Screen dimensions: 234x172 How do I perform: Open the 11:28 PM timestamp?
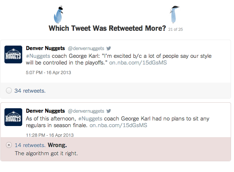(x=50, y=135)
